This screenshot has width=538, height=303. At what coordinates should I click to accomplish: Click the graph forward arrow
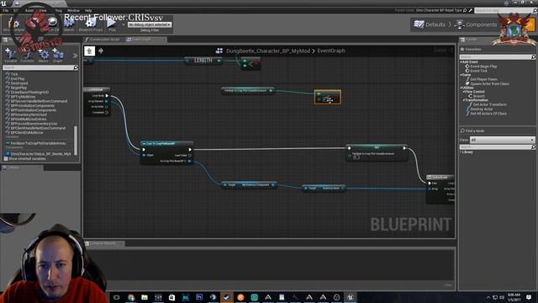(x=101, y=50)
